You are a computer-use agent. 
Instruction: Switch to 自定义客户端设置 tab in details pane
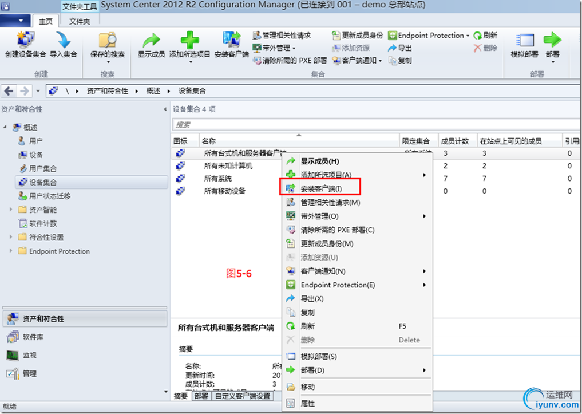pos(243,396)
